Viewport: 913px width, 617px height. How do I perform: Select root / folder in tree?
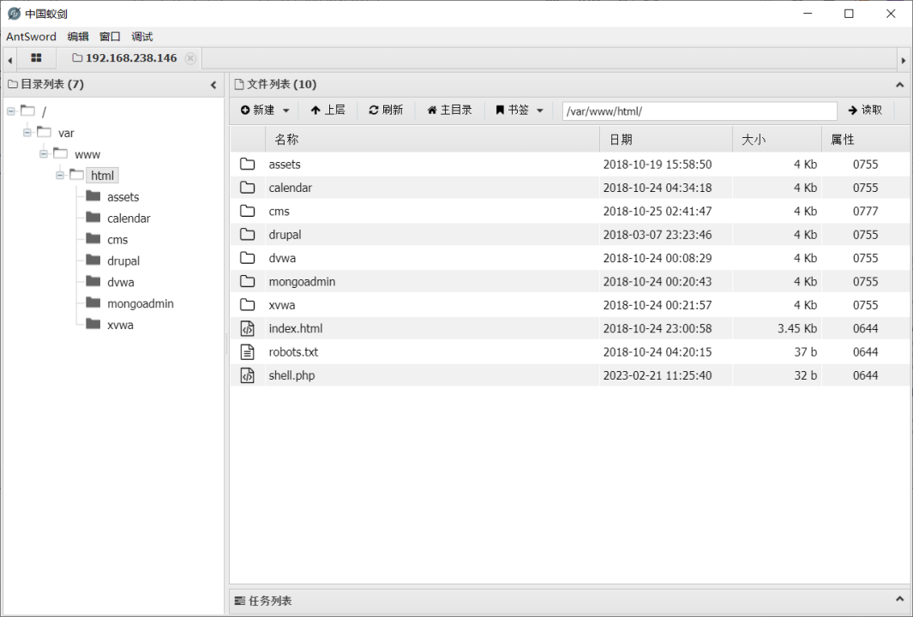pyautogui.click(x=44, y=111)
